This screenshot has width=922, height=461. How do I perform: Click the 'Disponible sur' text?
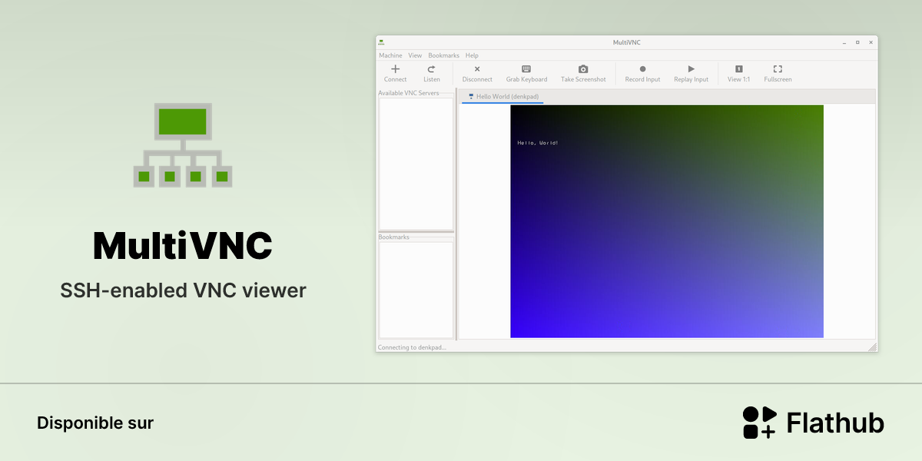click(x=95, y=423)
